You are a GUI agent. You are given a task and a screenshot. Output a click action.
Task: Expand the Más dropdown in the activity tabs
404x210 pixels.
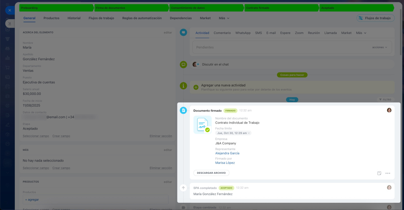tap(361, 33)
